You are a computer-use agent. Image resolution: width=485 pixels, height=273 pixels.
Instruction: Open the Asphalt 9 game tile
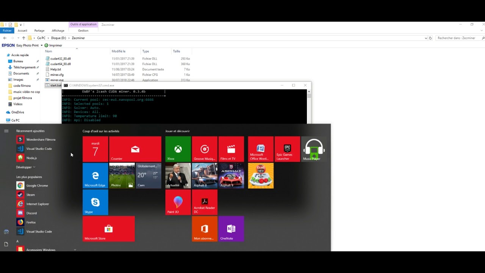pos(231,176)
